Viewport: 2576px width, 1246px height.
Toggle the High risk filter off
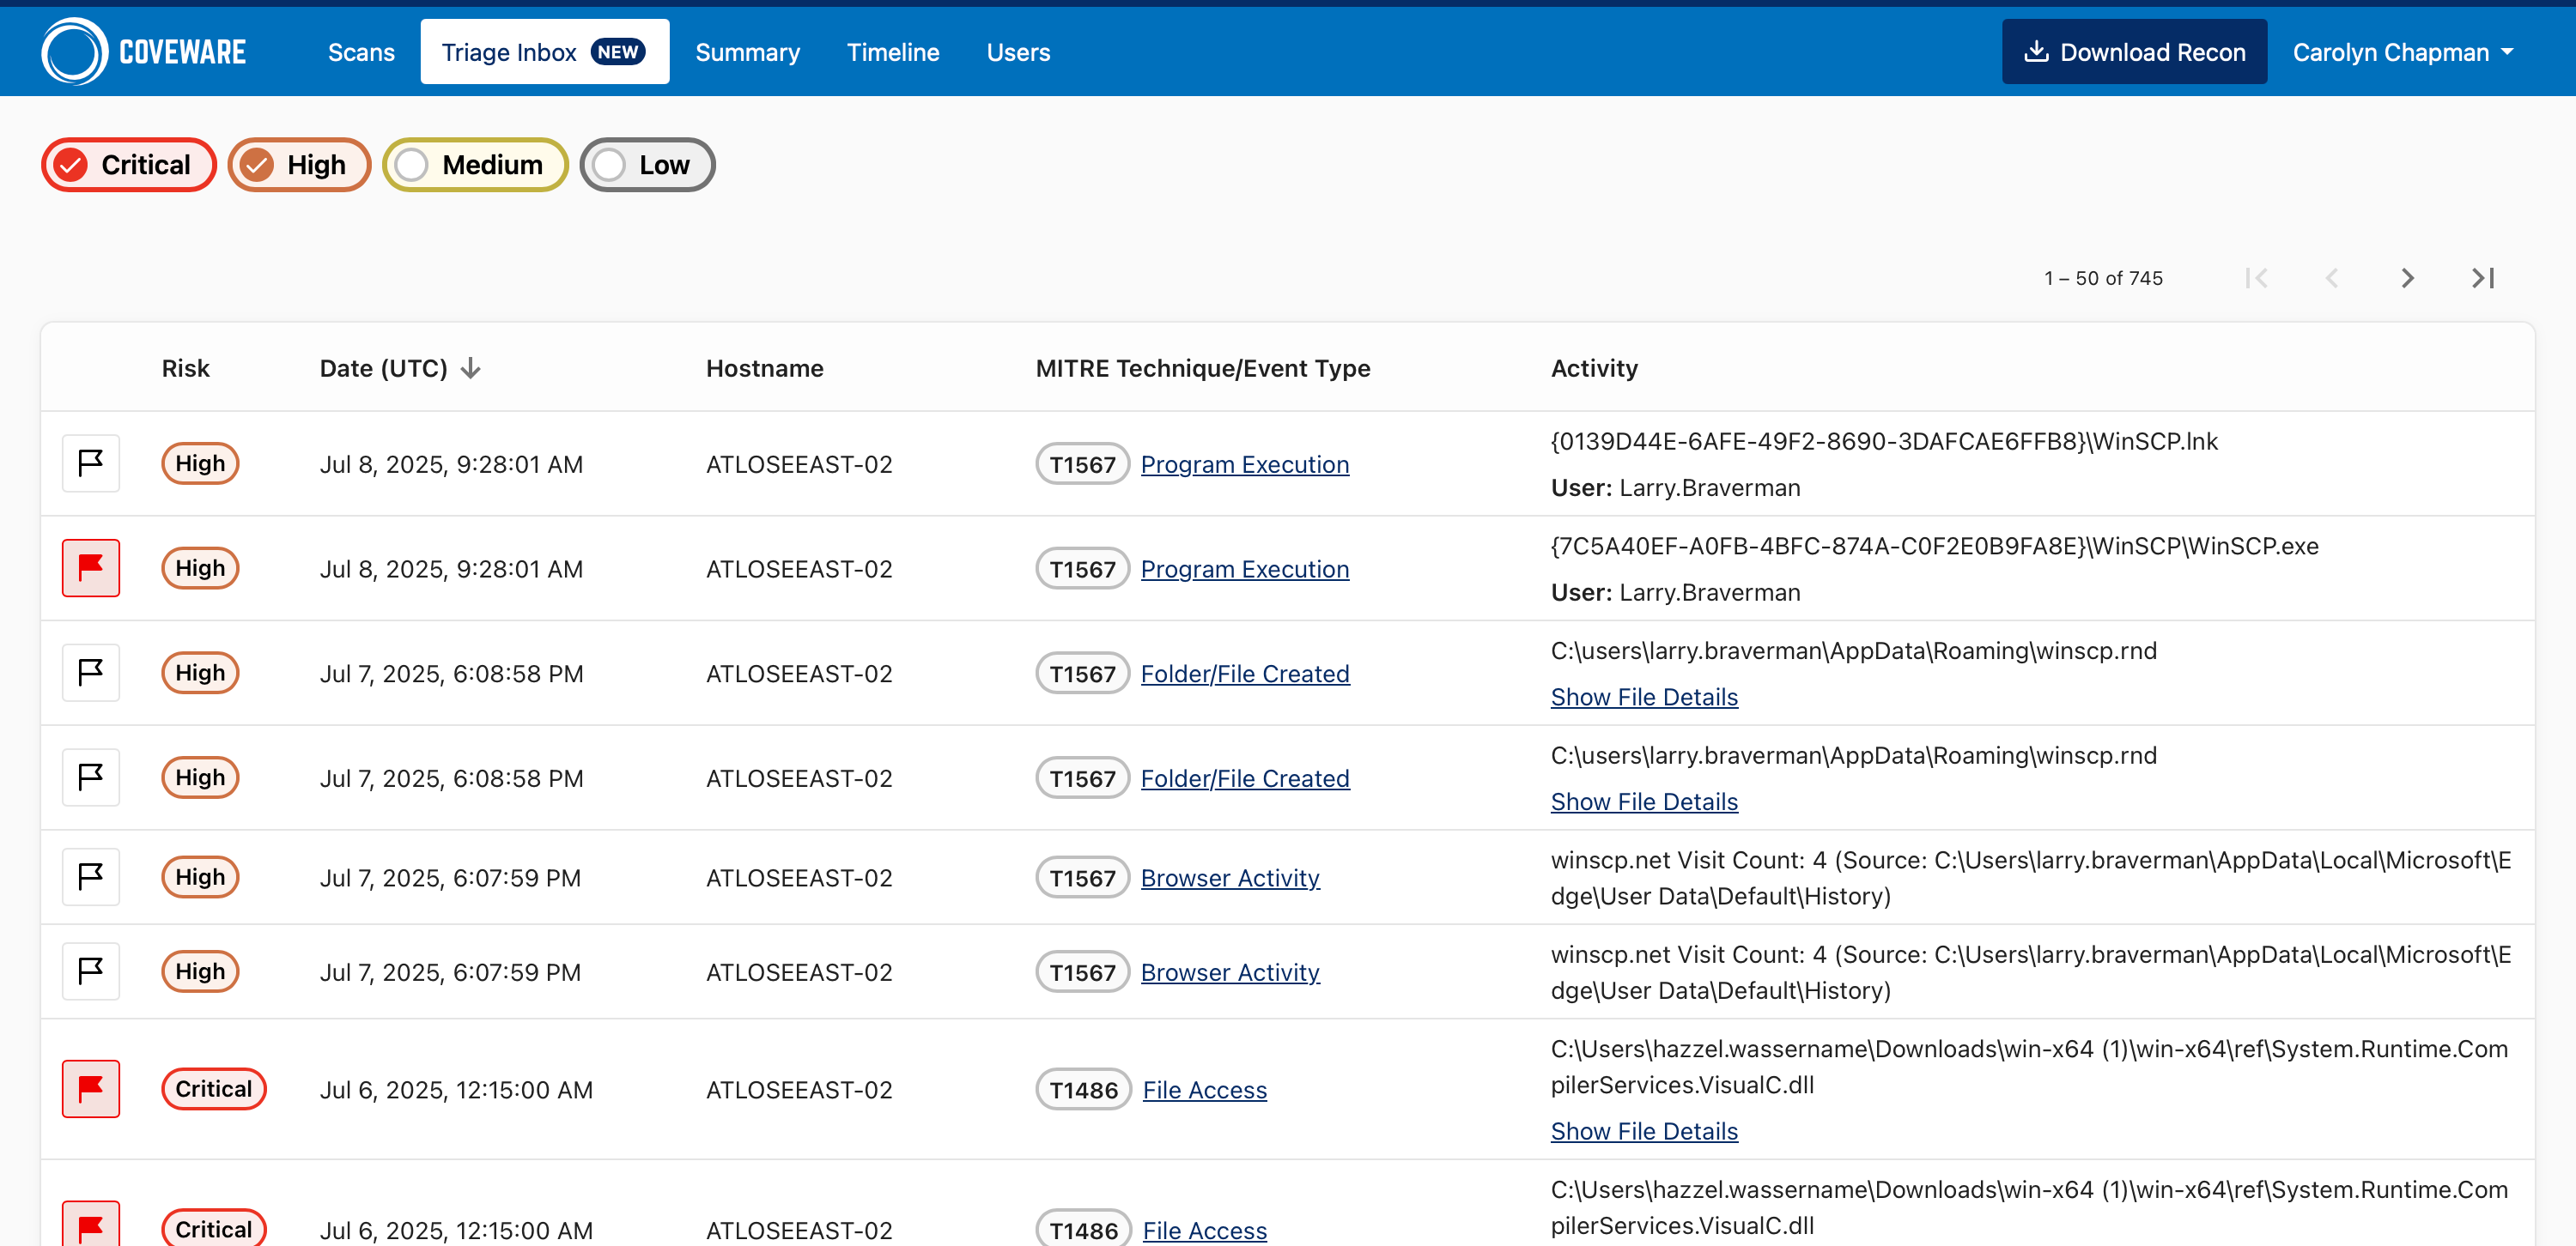tap(298, 165)
